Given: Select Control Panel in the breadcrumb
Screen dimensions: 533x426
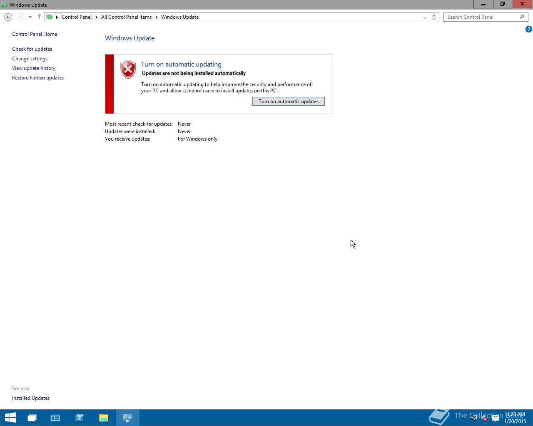Looking at the screenshot, I should coord(77,17).
